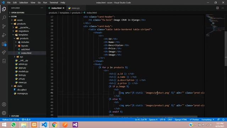
Task: Open the Selection menu
Action: pos(23,2)
